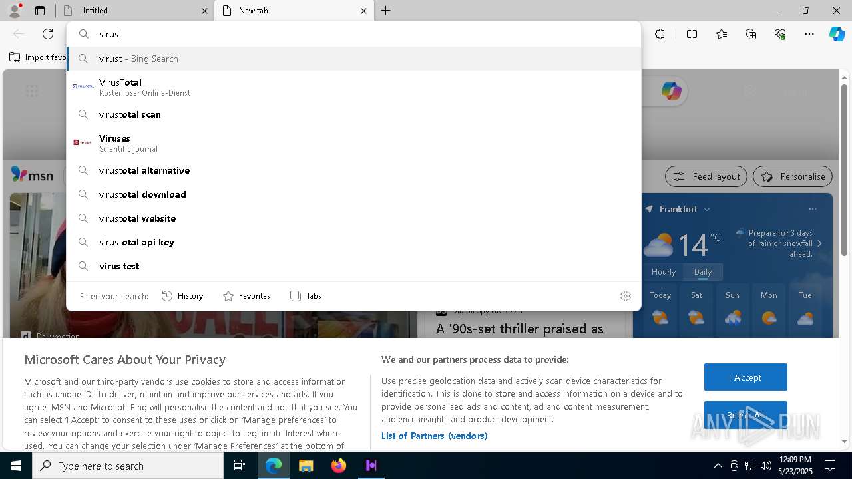Switch to the Untitled tab

(134, 11)
